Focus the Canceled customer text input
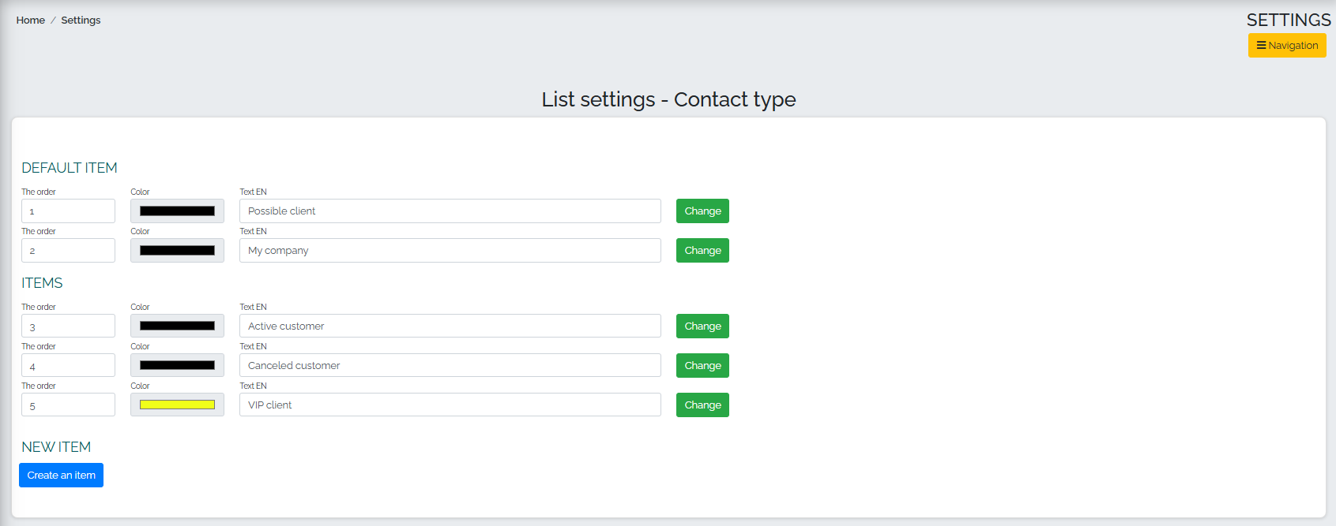Screen dimensions: 1336x526 [x=450, y=366]
